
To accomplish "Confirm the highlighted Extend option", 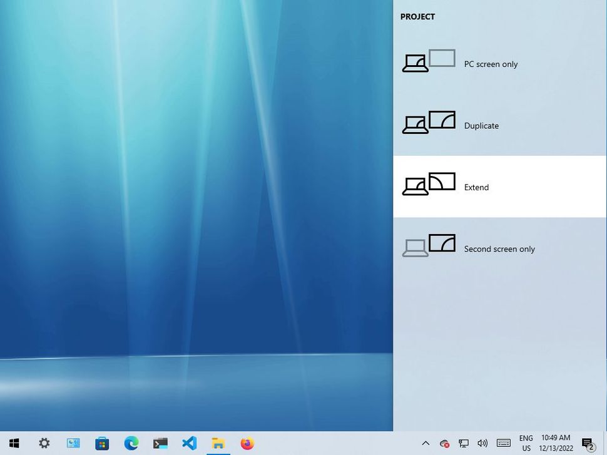I will (x=500, y=187).
